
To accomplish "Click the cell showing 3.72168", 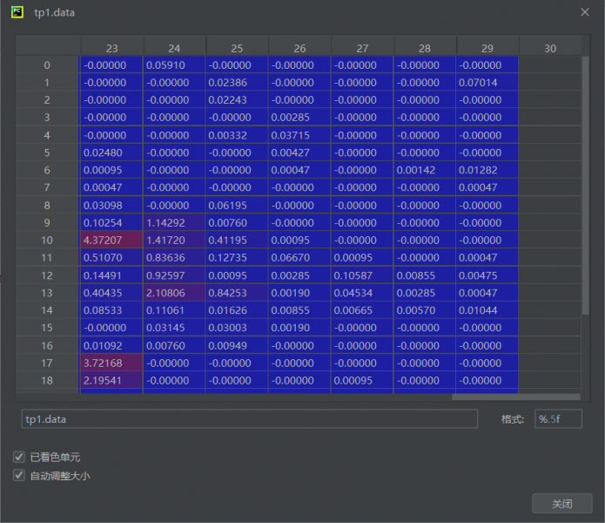I will point(111,363).
